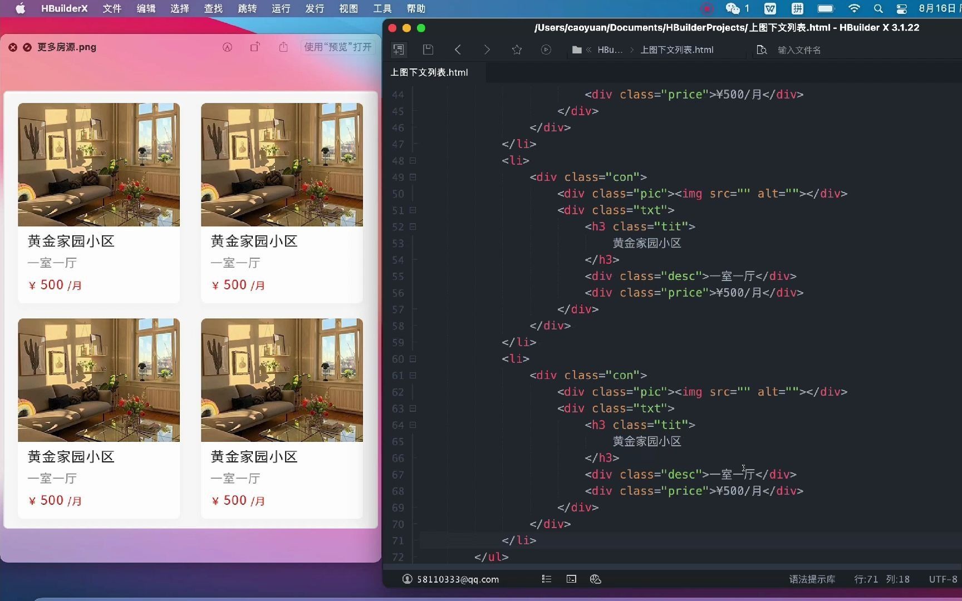Click the markup pen icon in preview window
Image resolution: width=962 pixels, height=601 pixels.
pyautogui.click(x=227, y=47)
